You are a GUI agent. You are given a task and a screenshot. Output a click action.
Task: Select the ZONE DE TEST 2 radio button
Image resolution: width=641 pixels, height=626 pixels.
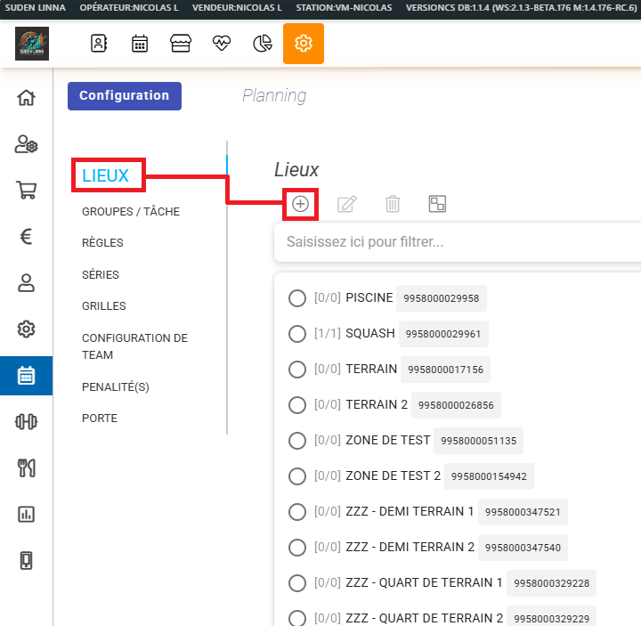[x=297, y=476]
